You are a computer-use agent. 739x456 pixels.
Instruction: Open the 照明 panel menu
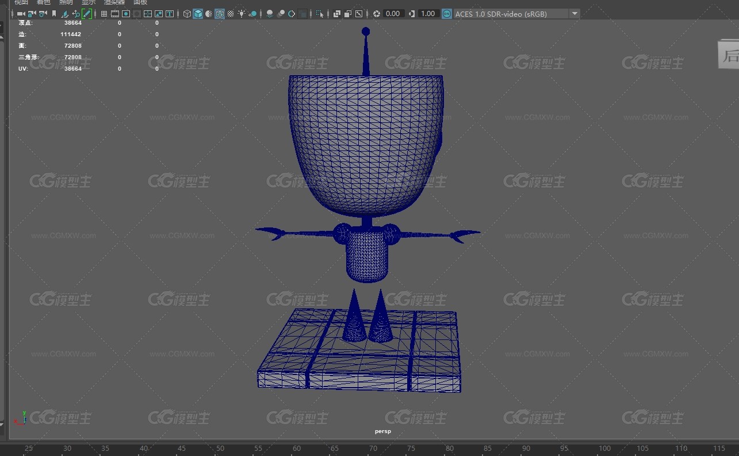(x=66, y=2)
